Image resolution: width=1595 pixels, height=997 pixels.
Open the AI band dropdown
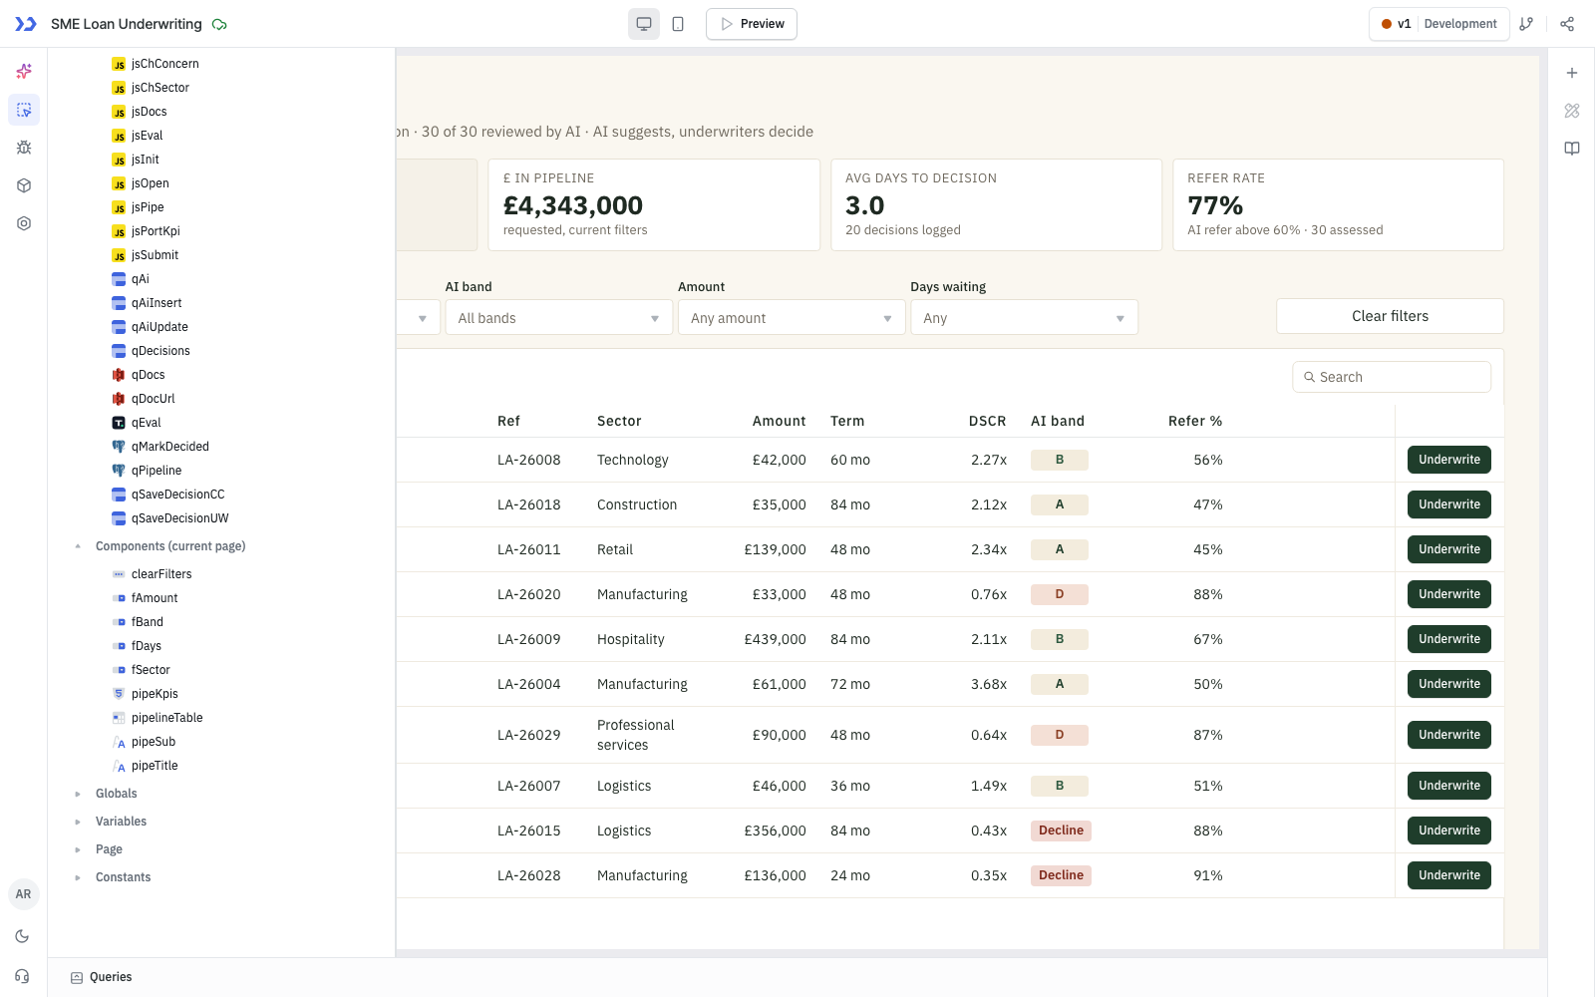[558, 318]
